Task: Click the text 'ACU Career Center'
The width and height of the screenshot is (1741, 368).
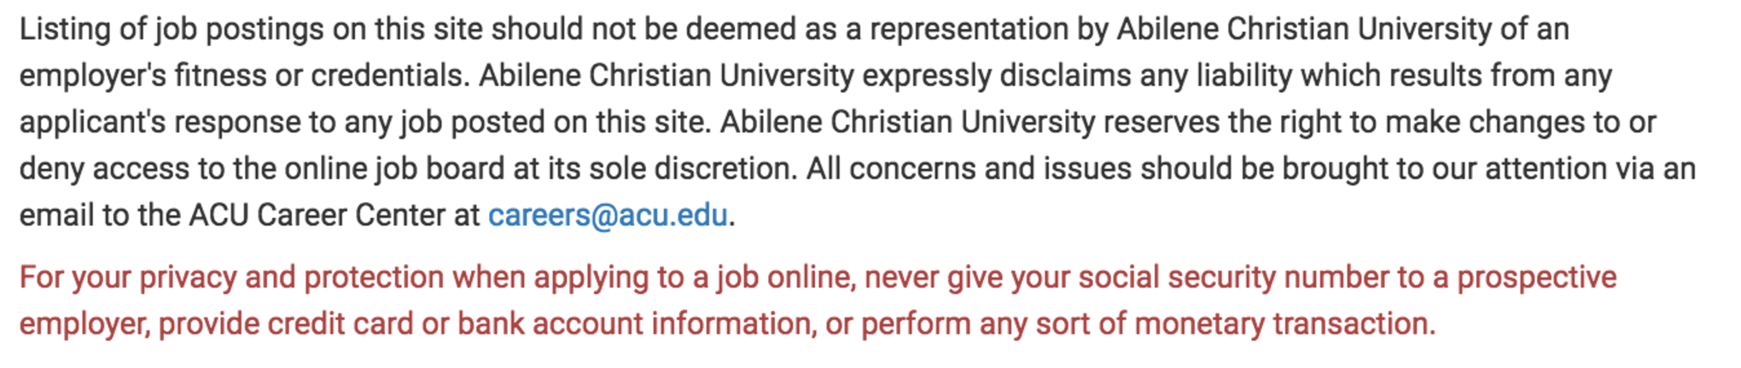Action: (329, 216)
